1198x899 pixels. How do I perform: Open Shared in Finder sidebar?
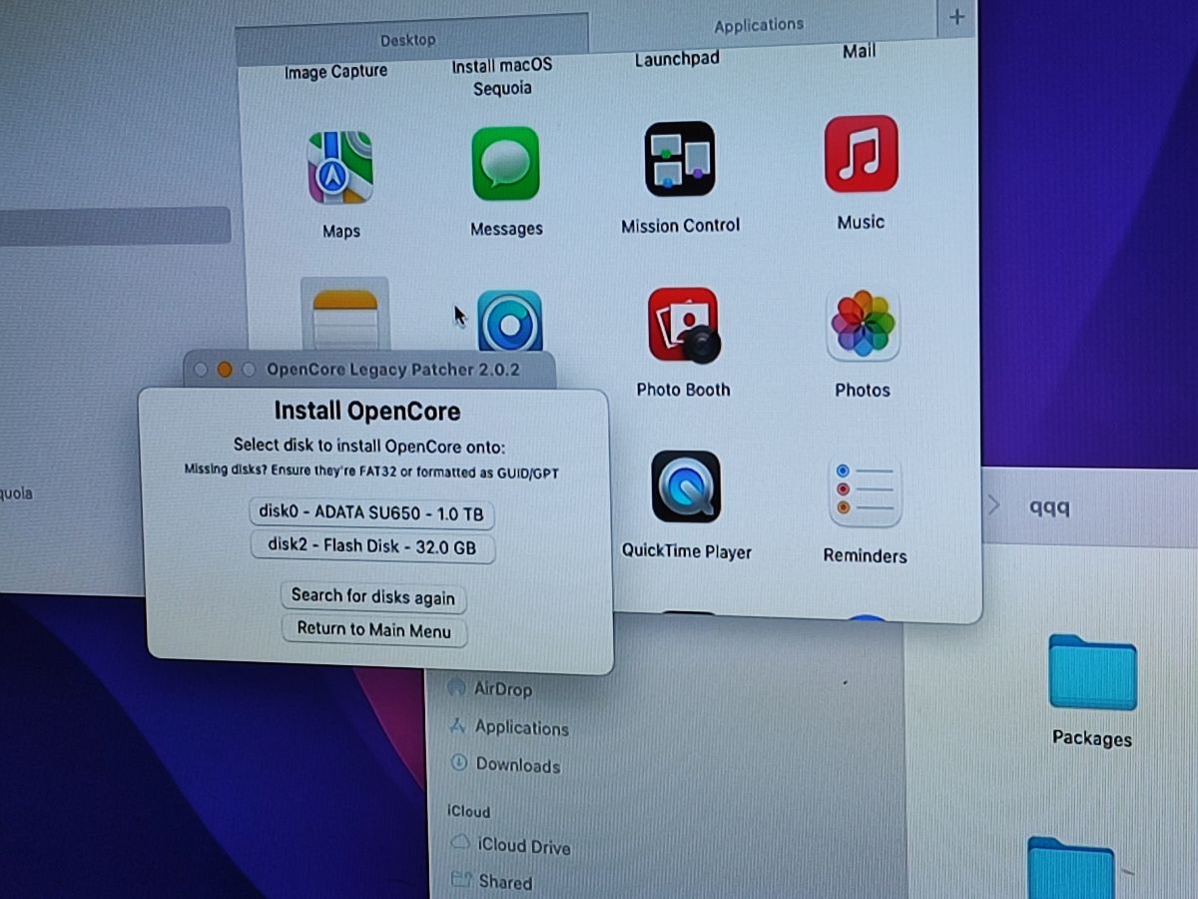coord(491,881)
